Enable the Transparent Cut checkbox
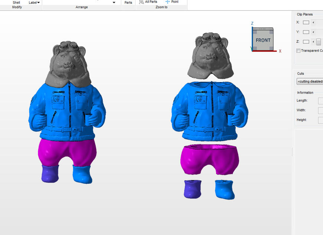323x235 pixels. (298, 51)
